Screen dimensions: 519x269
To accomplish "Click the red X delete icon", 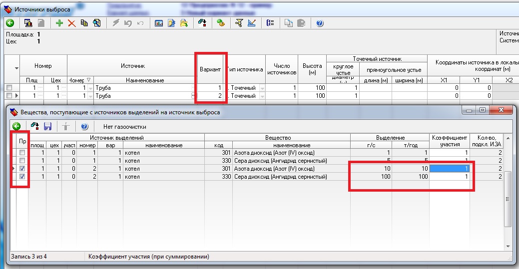I will click(71, 23).
